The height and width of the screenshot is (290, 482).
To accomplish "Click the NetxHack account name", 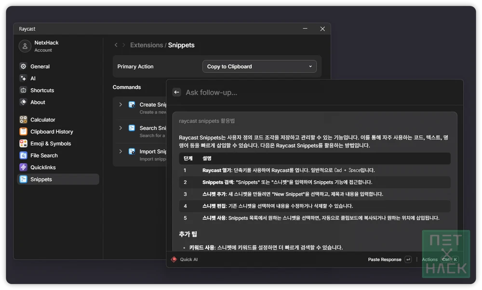I will (46, 42).
